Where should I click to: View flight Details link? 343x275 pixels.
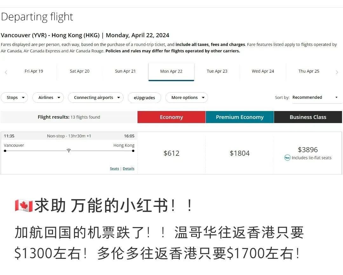coord(128,168)
